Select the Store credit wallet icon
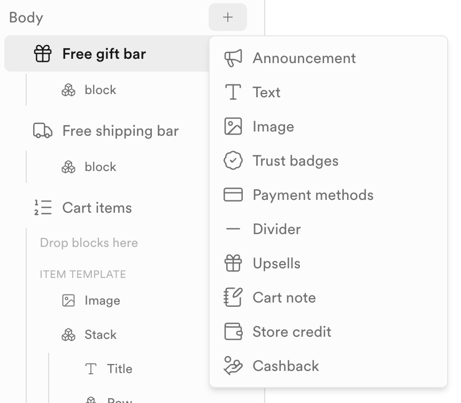Screen dimensions: 461x403 pyautogui.click(x=233, y=331)
